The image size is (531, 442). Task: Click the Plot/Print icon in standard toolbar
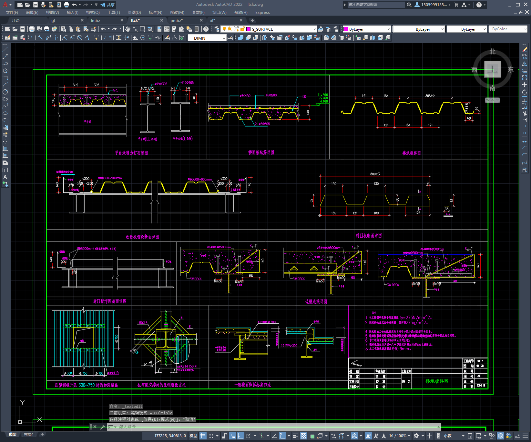tap(32, 29)
